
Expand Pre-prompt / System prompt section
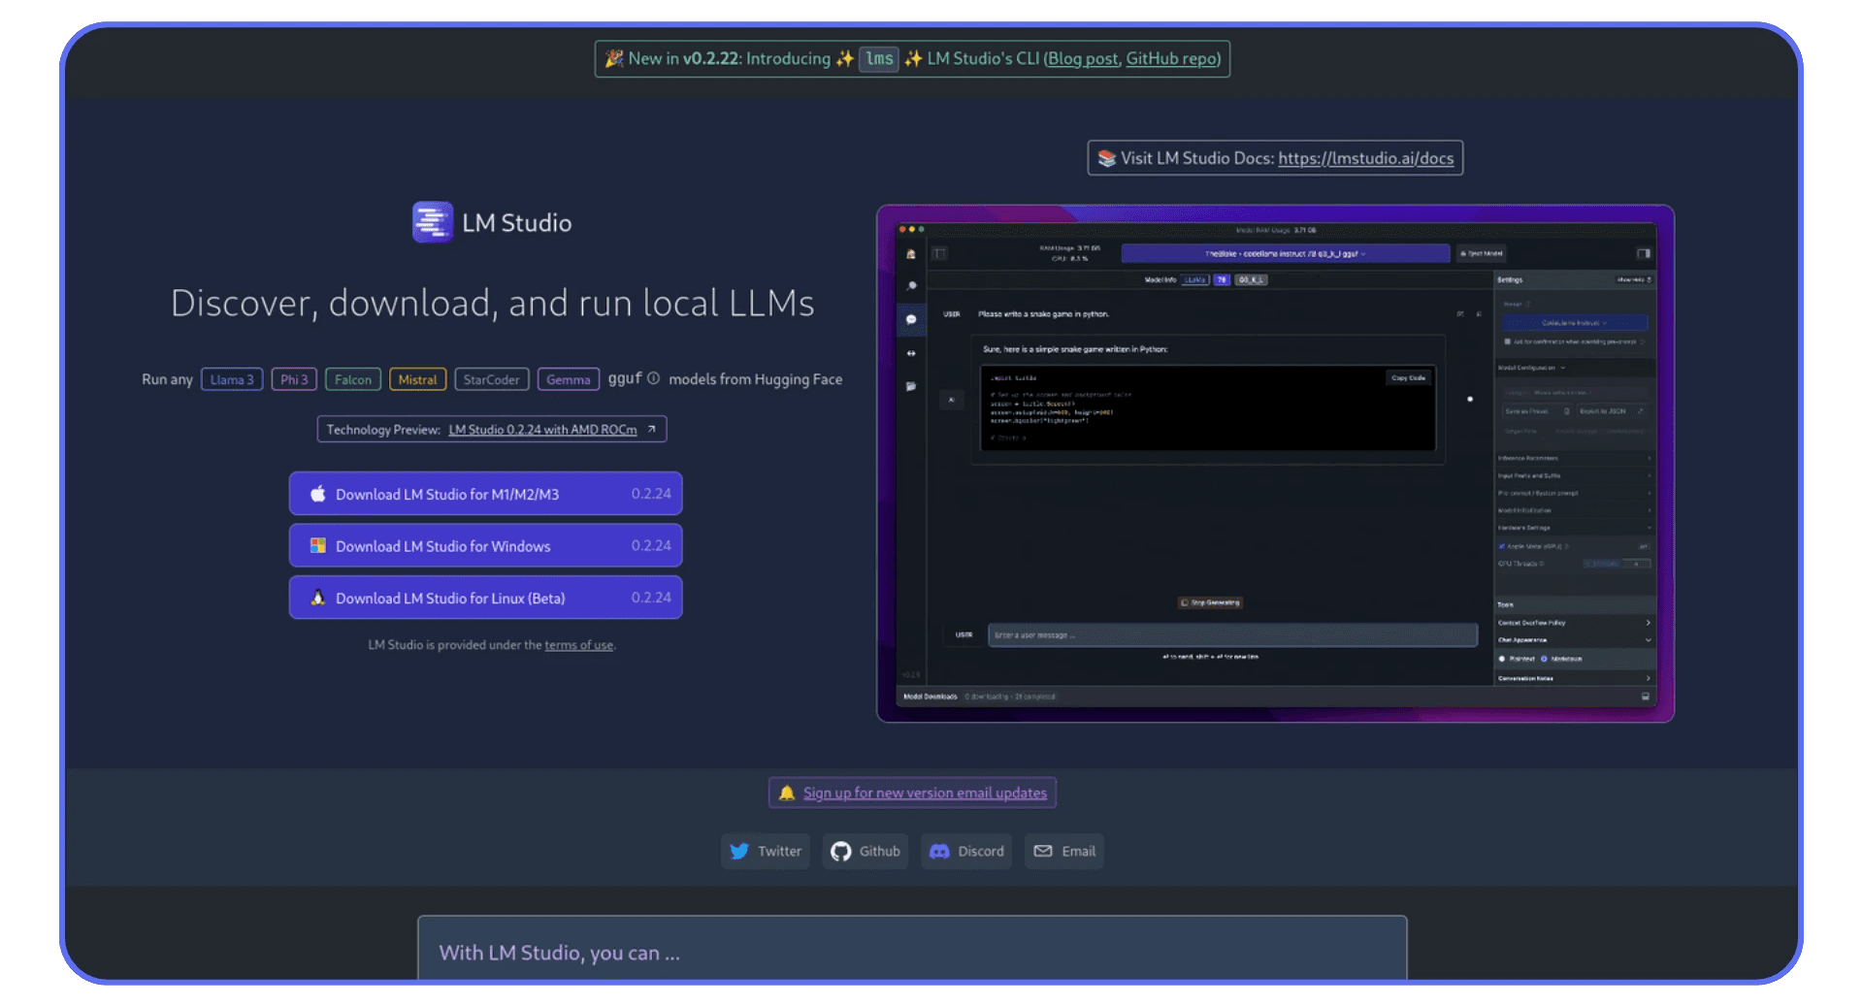click(x=1574, y=493)
